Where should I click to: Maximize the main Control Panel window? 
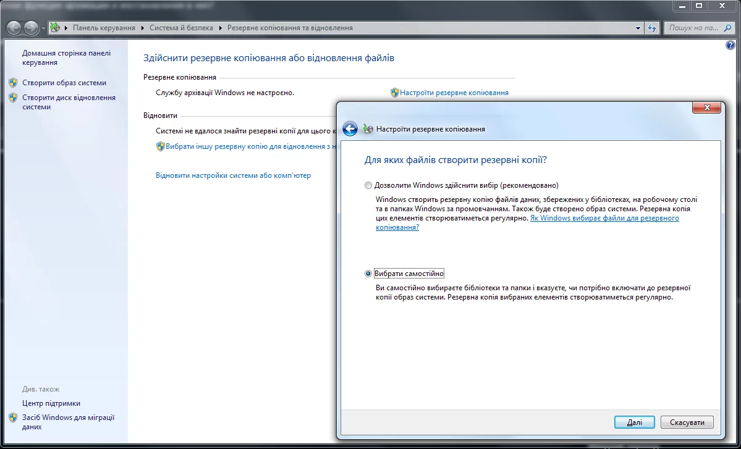[698, 6]
